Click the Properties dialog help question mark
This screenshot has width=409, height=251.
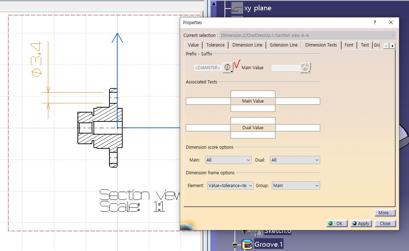click(375, 22)
